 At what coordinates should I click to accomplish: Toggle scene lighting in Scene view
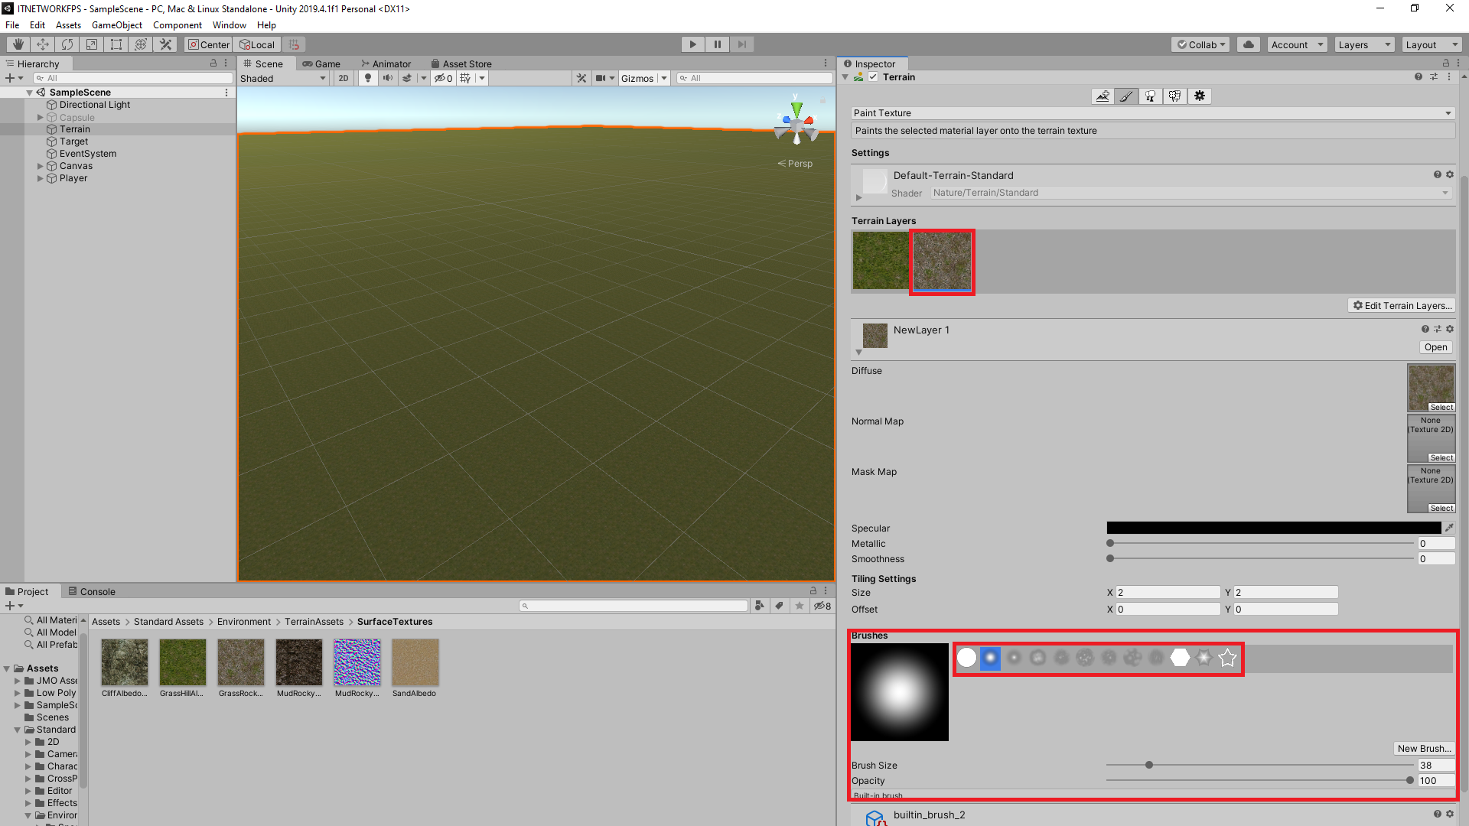pyautogui.click(x=367, y=77)
